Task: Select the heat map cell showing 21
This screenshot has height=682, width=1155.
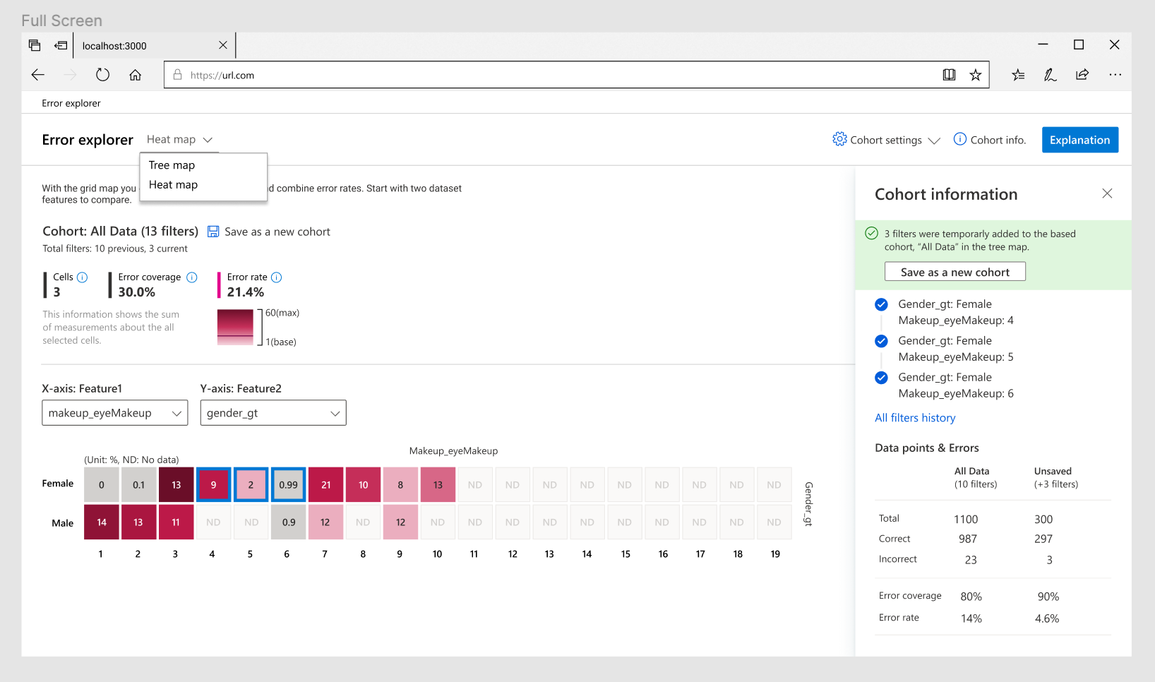Action: click(325, 484)
